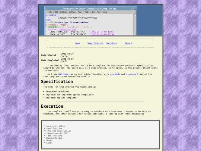Click timestamp 2026-03-30 Mon 18:54 in Emacs
This screenshot has width=201, height=151.
pyautogui.click(x=102, y=34)
